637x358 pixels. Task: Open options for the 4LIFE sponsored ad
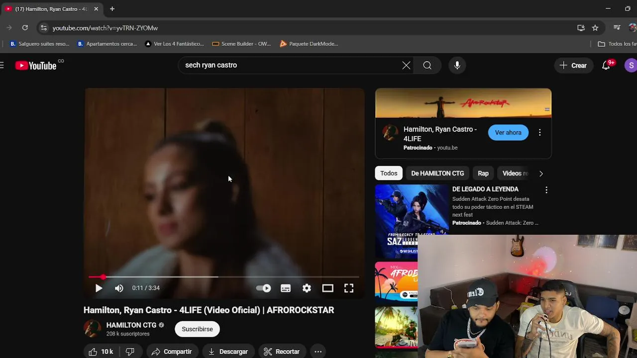coord(540,133)
